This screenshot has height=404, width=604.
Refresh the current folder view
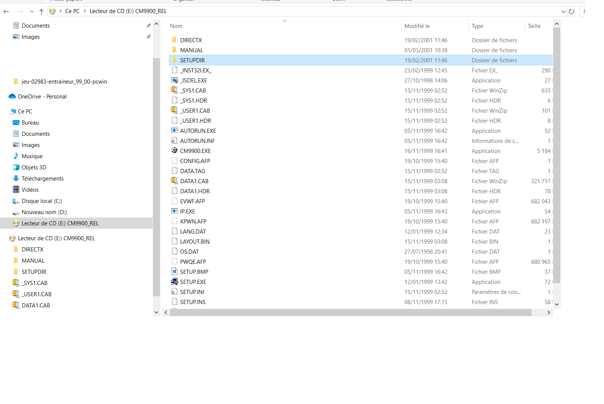[571, 12]
